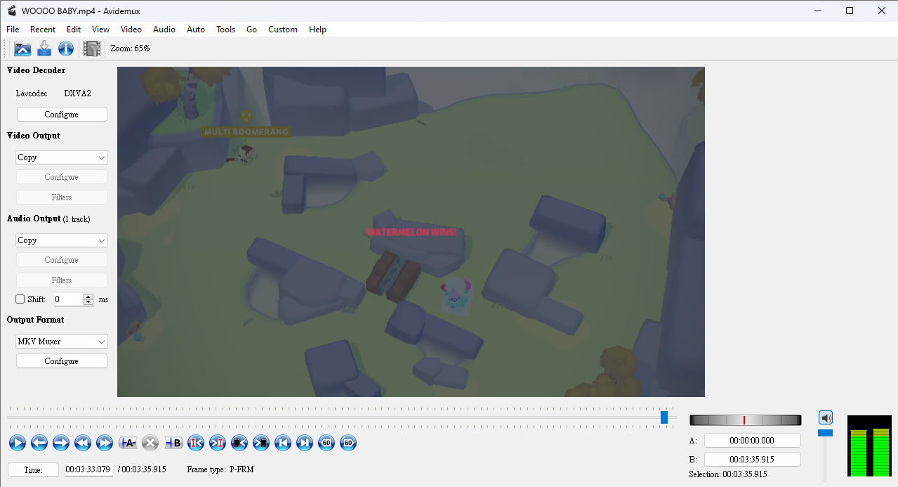Go to last frame icon

305,443
